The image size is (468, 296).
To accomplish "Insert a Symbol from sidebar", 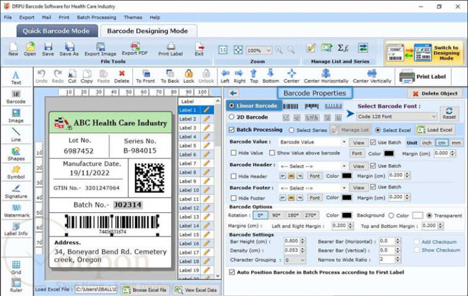I will pos(16,173).
